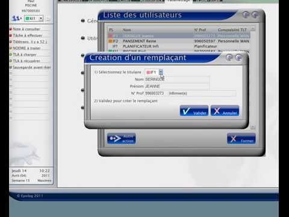Open the titulaire IF1 dropdown
The image size is (289, 217).
[161, 72]
